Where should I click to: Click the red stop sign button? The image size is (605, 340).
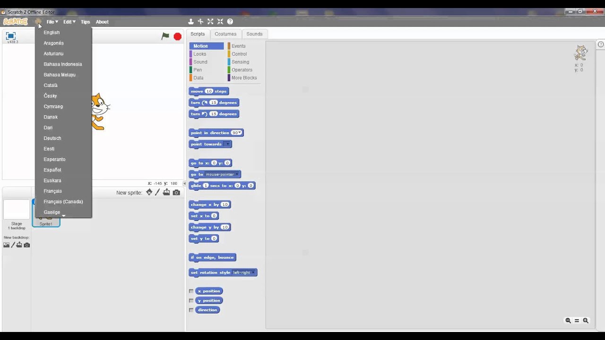178,36
